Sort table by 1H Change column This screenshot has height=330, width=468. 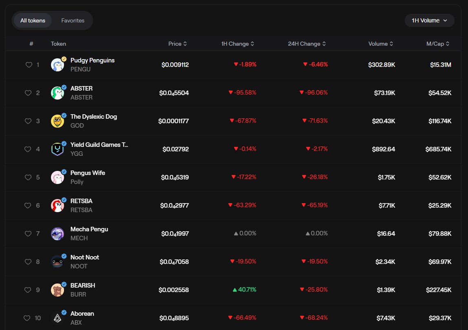[x=238, y=44]
